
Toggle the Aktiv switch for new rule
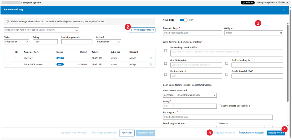pyautogui.click(x=184, y=20)
